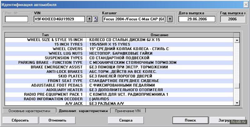Close the Идентификация автомобиля window
The width and height of the screenshot is (250, 127).
tap(246, 5)
